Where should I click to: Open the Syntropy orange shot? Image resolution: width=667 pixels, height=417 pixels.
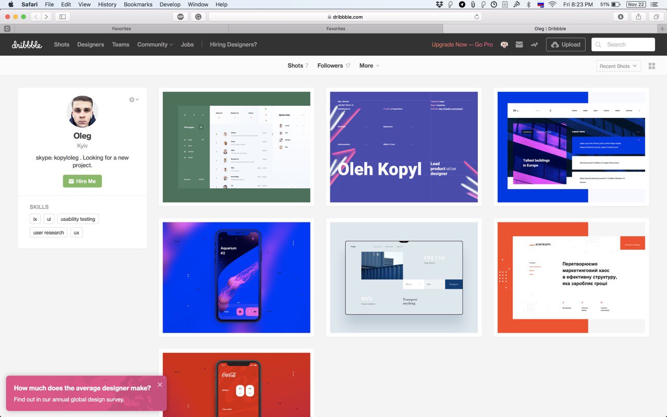point(571,277)
